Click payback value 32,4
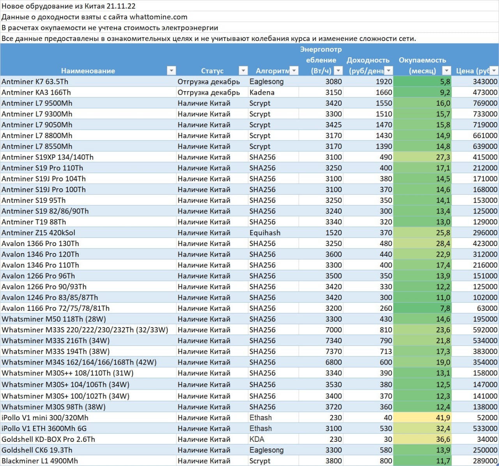Image resolution: width=499 pixels, height=466 pixels. click(x=423, y=429)
